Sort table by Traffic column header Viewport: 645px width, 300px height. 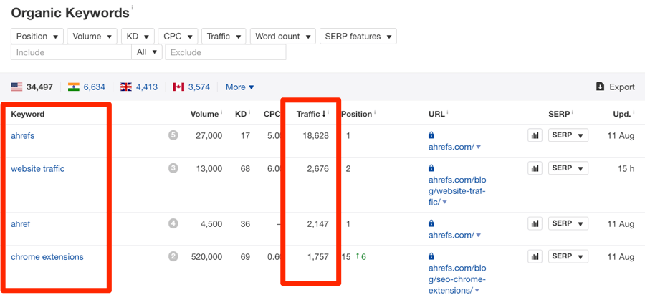[x=311, y=114]
